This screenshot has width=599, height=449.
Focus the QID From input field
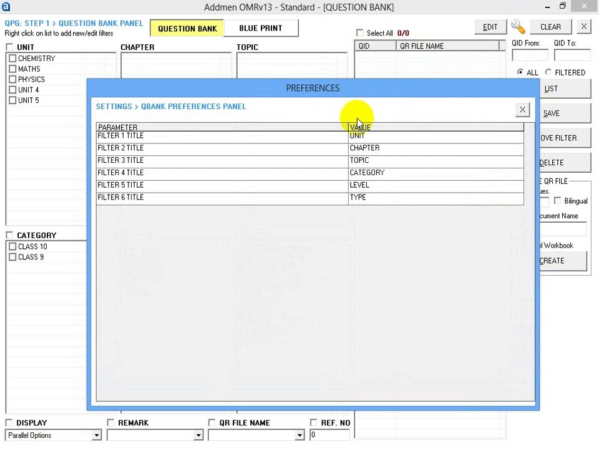[x=530, y=56]
